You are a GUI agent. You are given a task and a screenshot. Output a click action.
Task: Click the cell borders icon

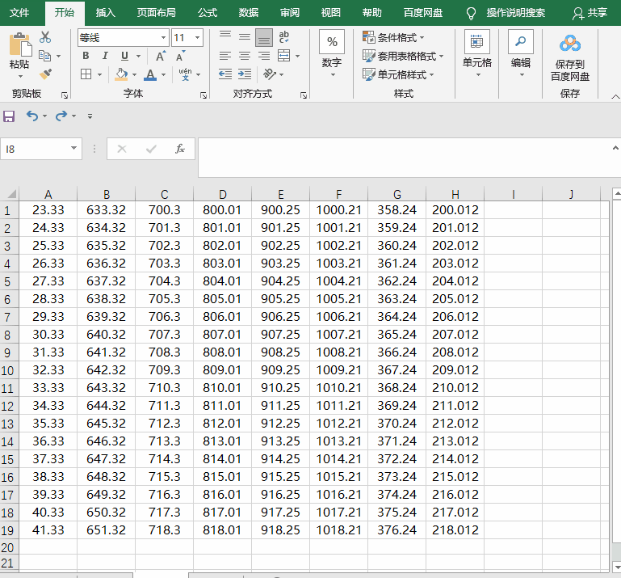[86, 74]
